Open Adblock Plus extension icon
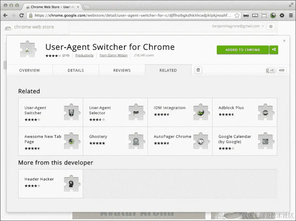 (x=266, y=112)
